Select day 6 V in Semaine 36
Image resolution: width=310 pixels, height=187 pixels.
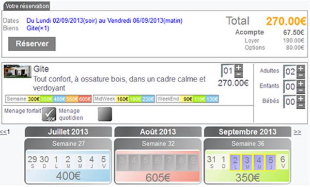(283, 162)
